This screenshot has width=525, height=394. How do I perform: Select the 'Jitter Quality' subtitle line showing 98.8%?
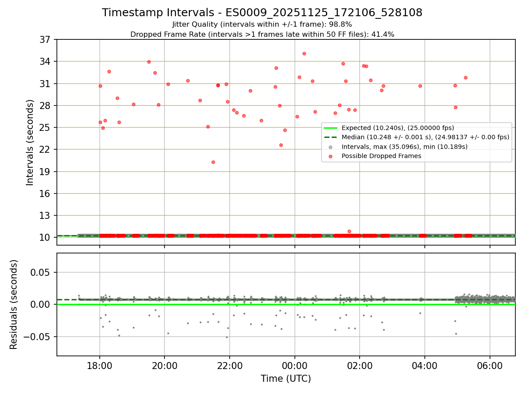click(262, 25)
